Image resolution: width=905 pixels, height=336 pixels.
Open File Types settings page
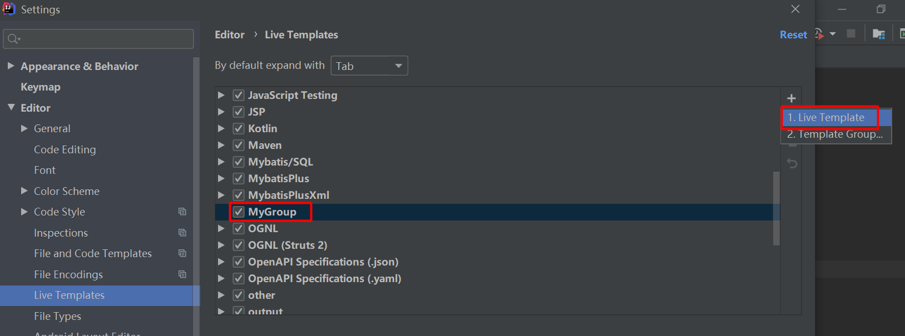57,316
